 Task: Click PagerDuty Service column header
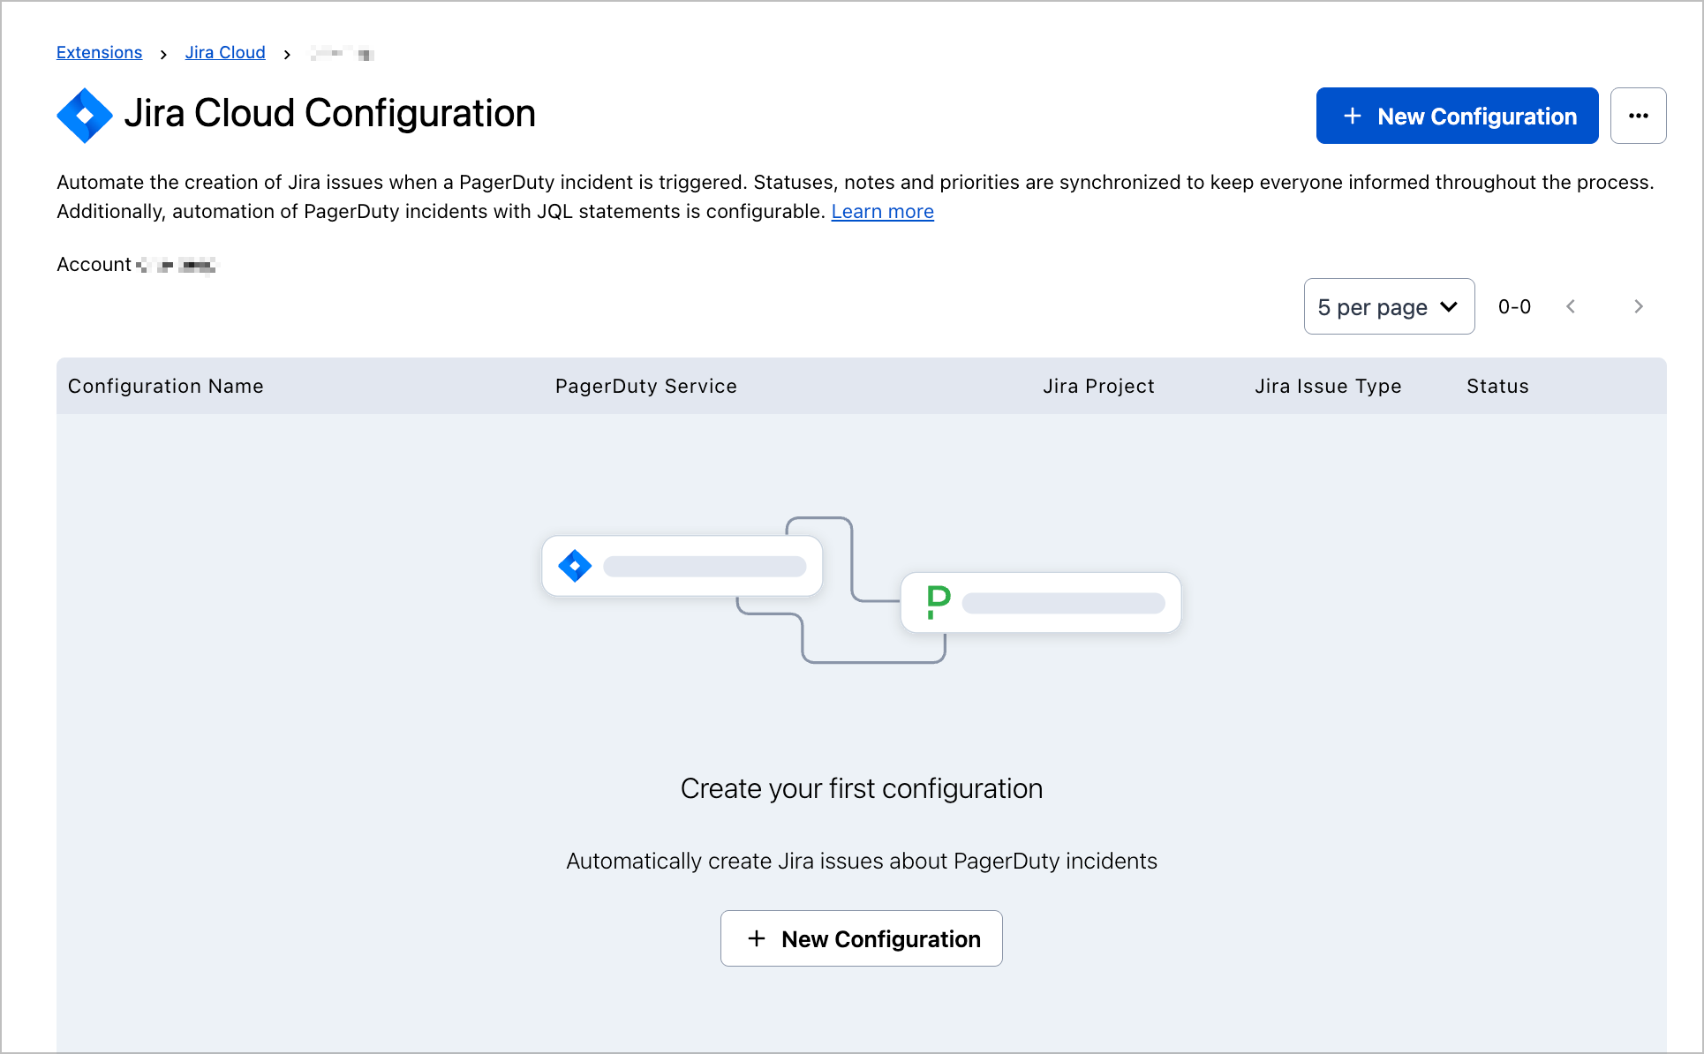pyautogui.click(x=645, y=386)
